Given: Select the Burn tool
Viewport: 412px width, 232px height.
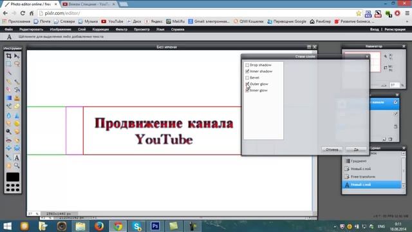Looking at the screenshot, I should pos(17,131).
